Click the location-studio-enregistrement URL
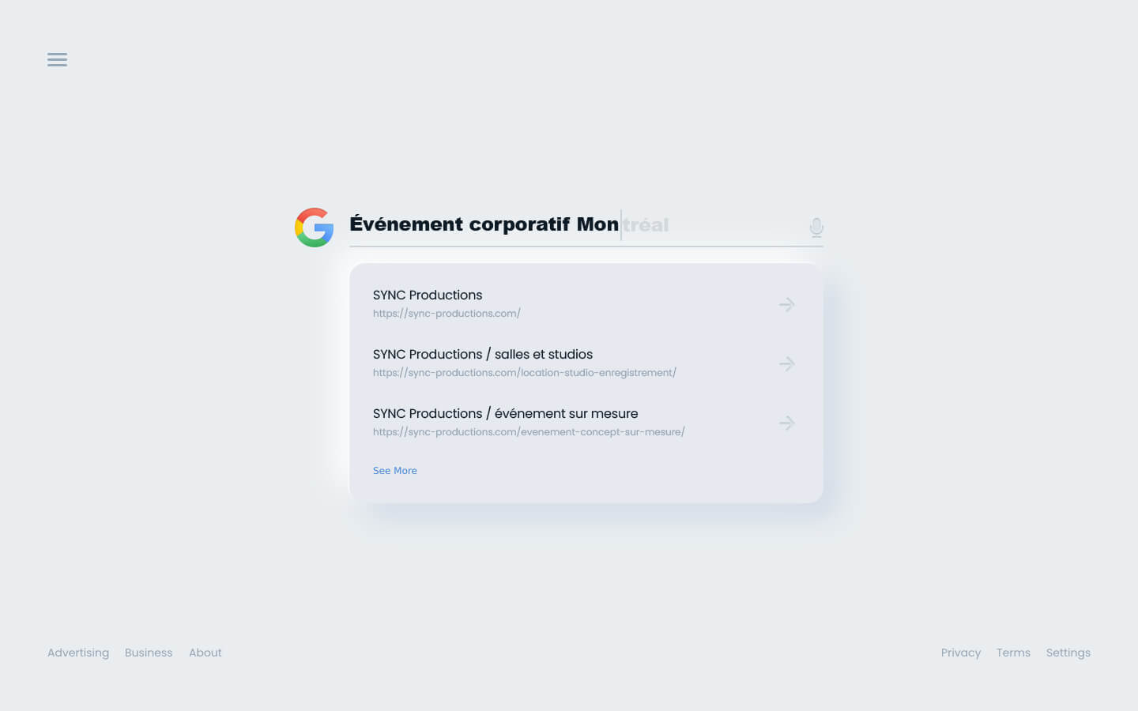This screenshot has width=1138, height=711. [x=525, y=373]
